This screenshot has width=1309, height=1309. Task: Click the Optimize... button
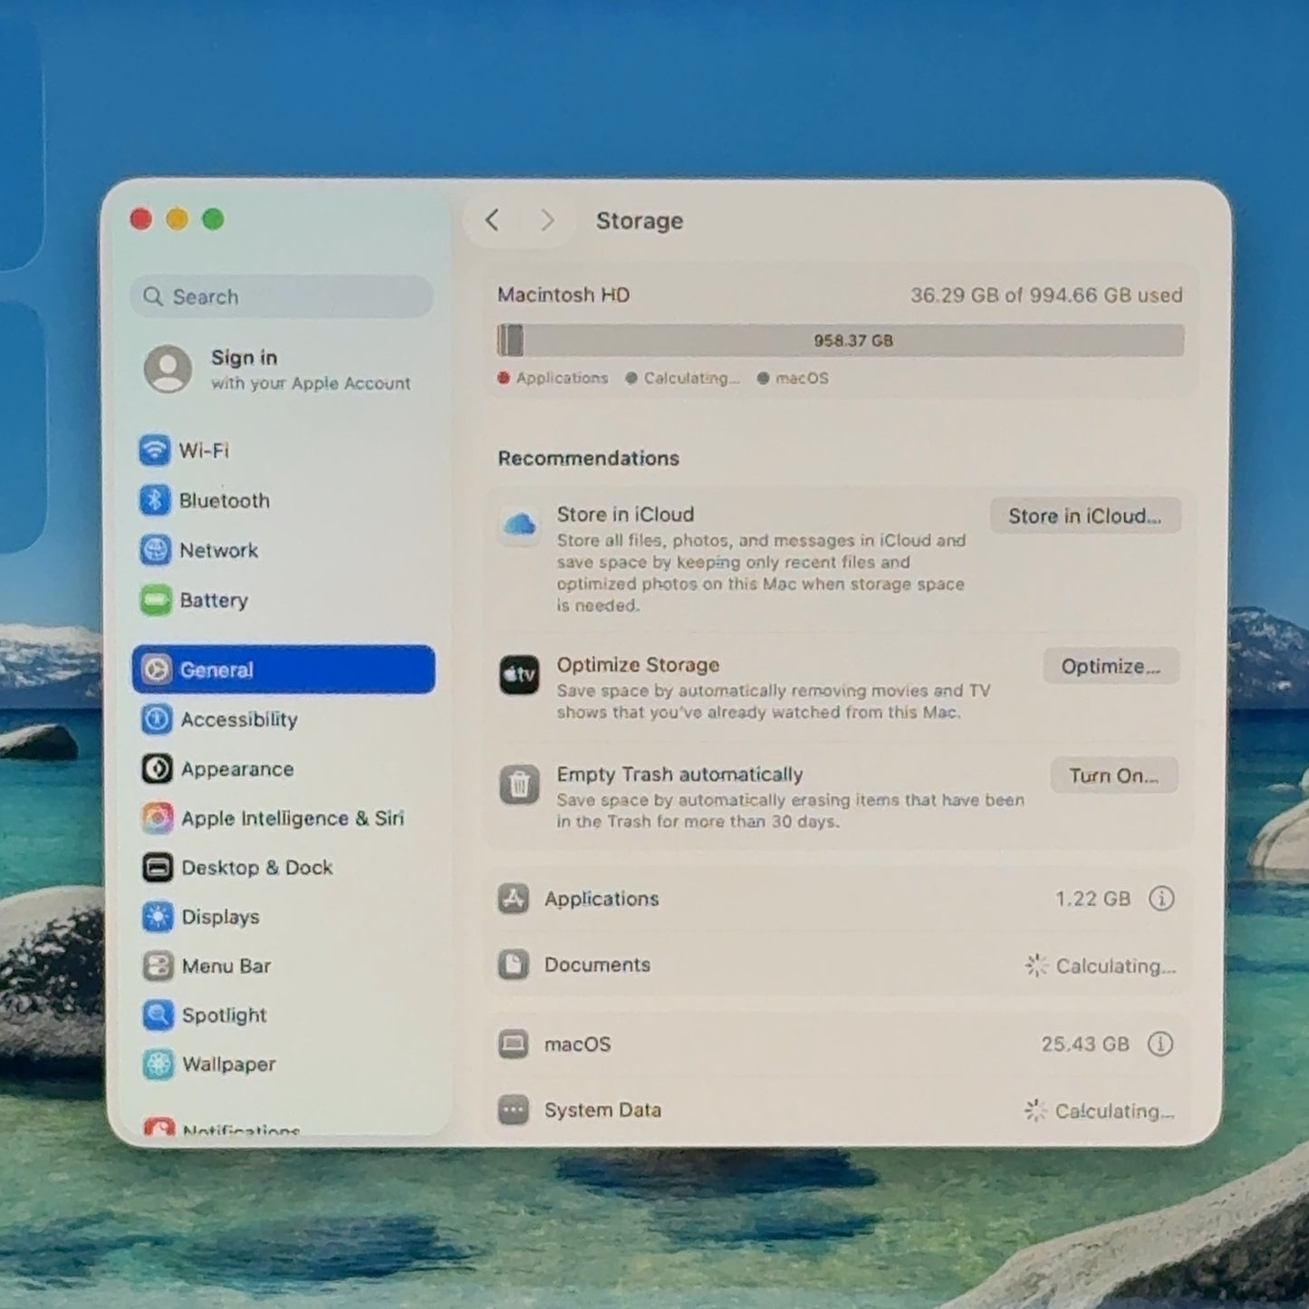click(x=1111, y=666)
